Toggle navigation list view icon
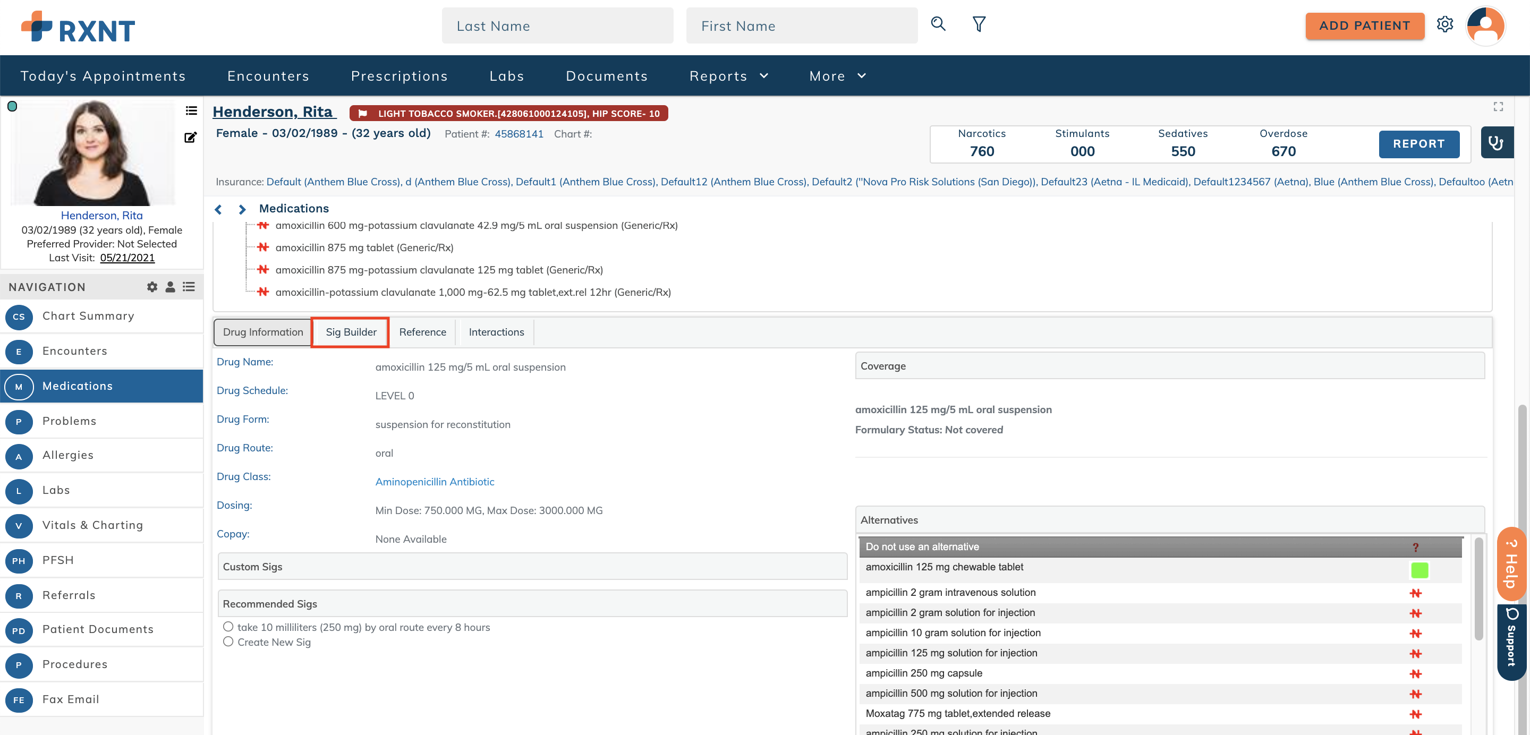 pyautogui.click(x=189, y=287)
